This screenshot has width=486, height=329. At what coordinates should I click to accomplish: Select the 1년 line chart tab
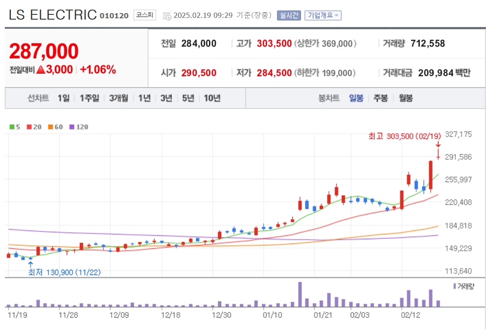click(x=144, y=98)
